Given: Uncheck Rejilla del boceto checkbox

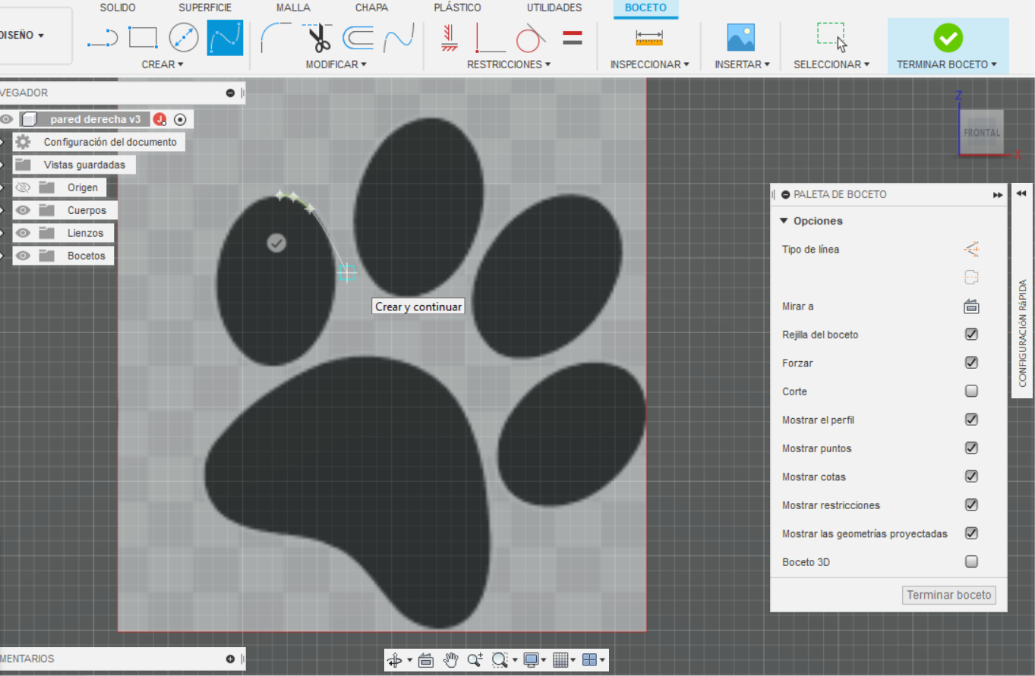Looking at the screenshot, I should coord(971,335).
